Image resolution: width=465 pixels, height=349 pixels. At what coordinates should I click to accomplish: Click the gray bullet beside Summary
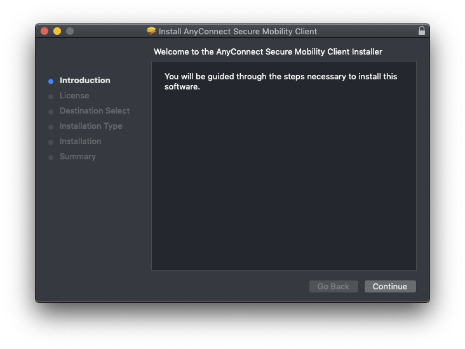coord(51,157)
